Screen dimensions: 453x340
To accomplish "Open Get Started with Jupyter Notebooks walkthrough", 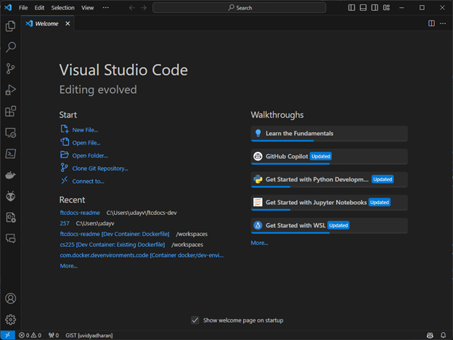I will [329, 203].
